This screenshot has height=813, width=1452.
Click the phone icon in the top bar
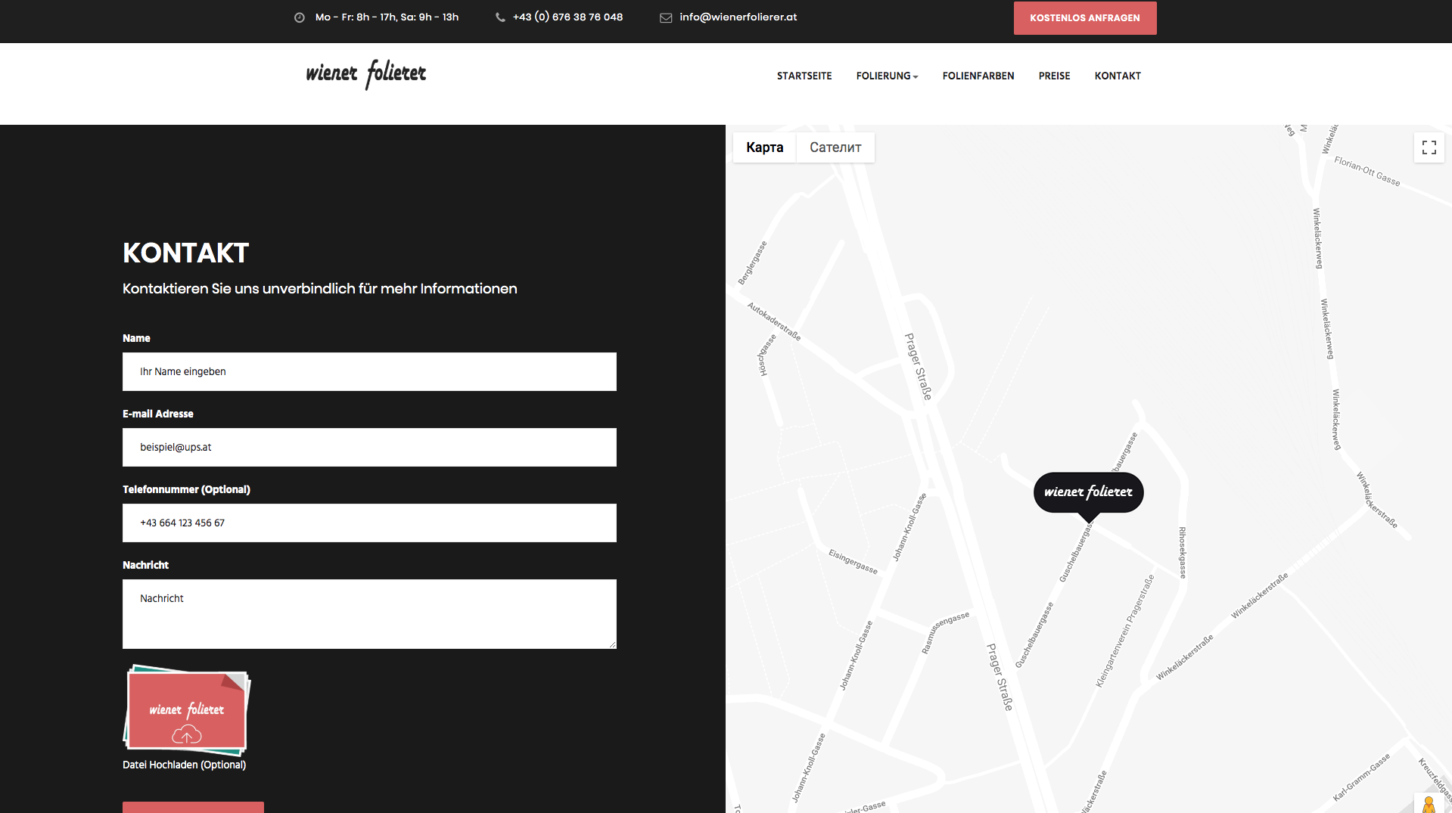[500, 17]
